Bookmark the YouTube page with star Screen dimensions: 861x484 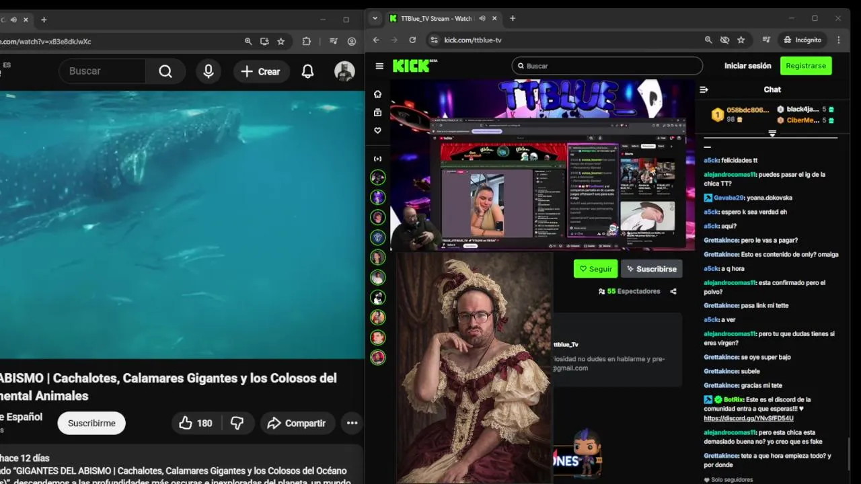(280, 41)
